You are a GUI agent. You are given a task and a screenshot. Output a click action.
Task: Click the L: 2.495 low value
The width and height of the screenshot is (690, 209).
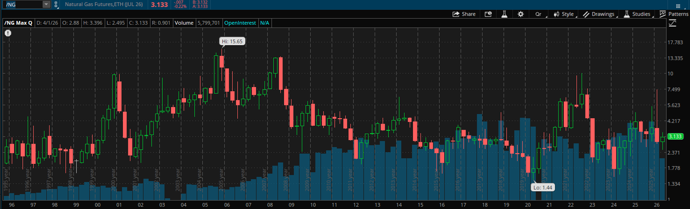click(115, 23)
